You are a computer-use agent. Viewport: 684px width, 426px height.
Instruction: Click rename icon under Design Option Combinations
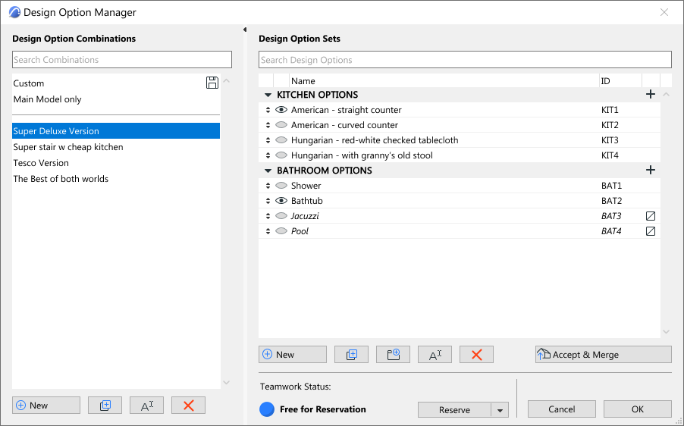pyautogui.click(x=146, y=406)
